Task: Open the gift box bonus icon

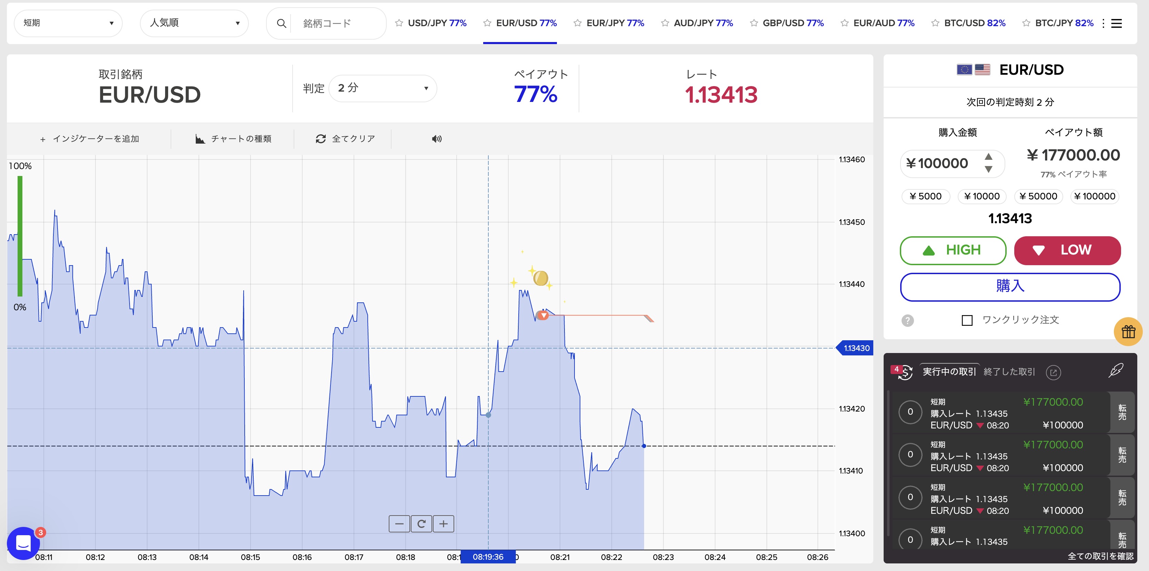Action: point(1128,332)
